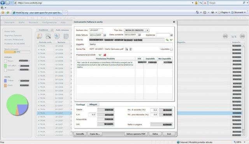
Task: Open the browser Strumenti dropdown menu
Action: (238, 12)
